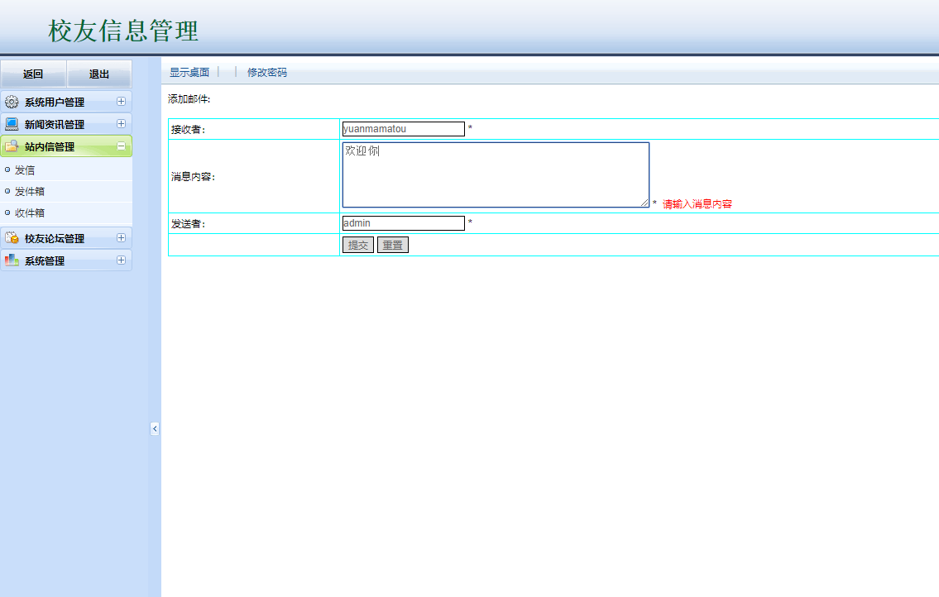The width and height of the screenshot is (939, 597).
Task: Open the 修改密码 link
Action: (267, 73)
